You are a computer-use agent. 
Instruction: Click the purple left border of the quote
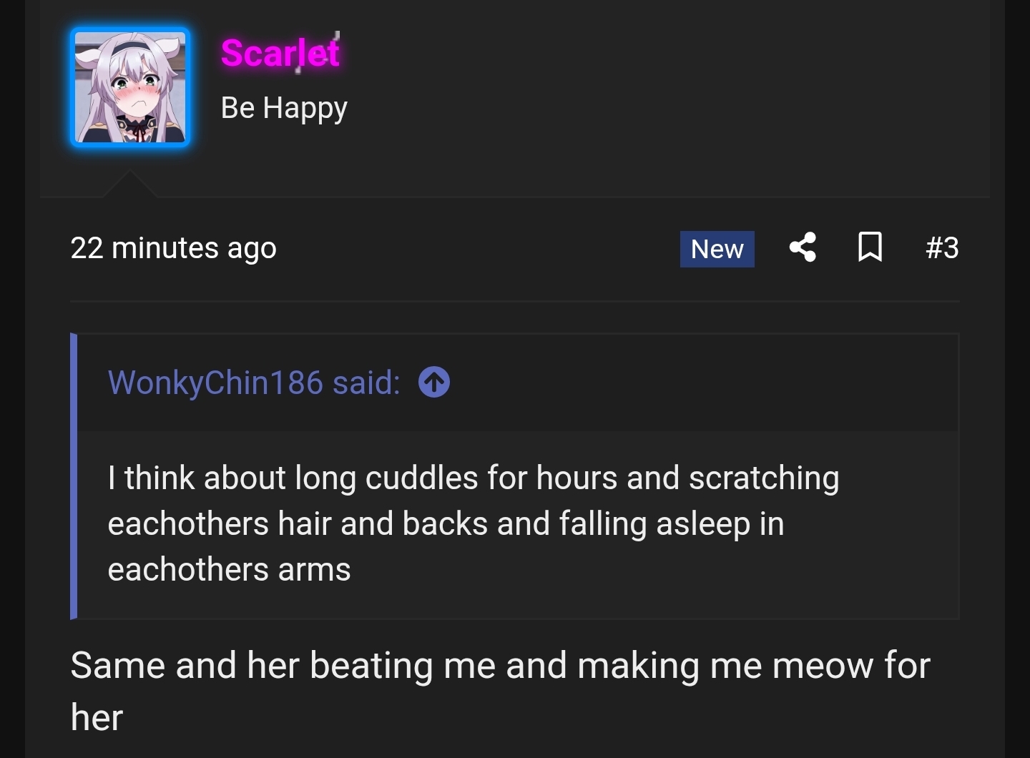[x=74, y=476]
